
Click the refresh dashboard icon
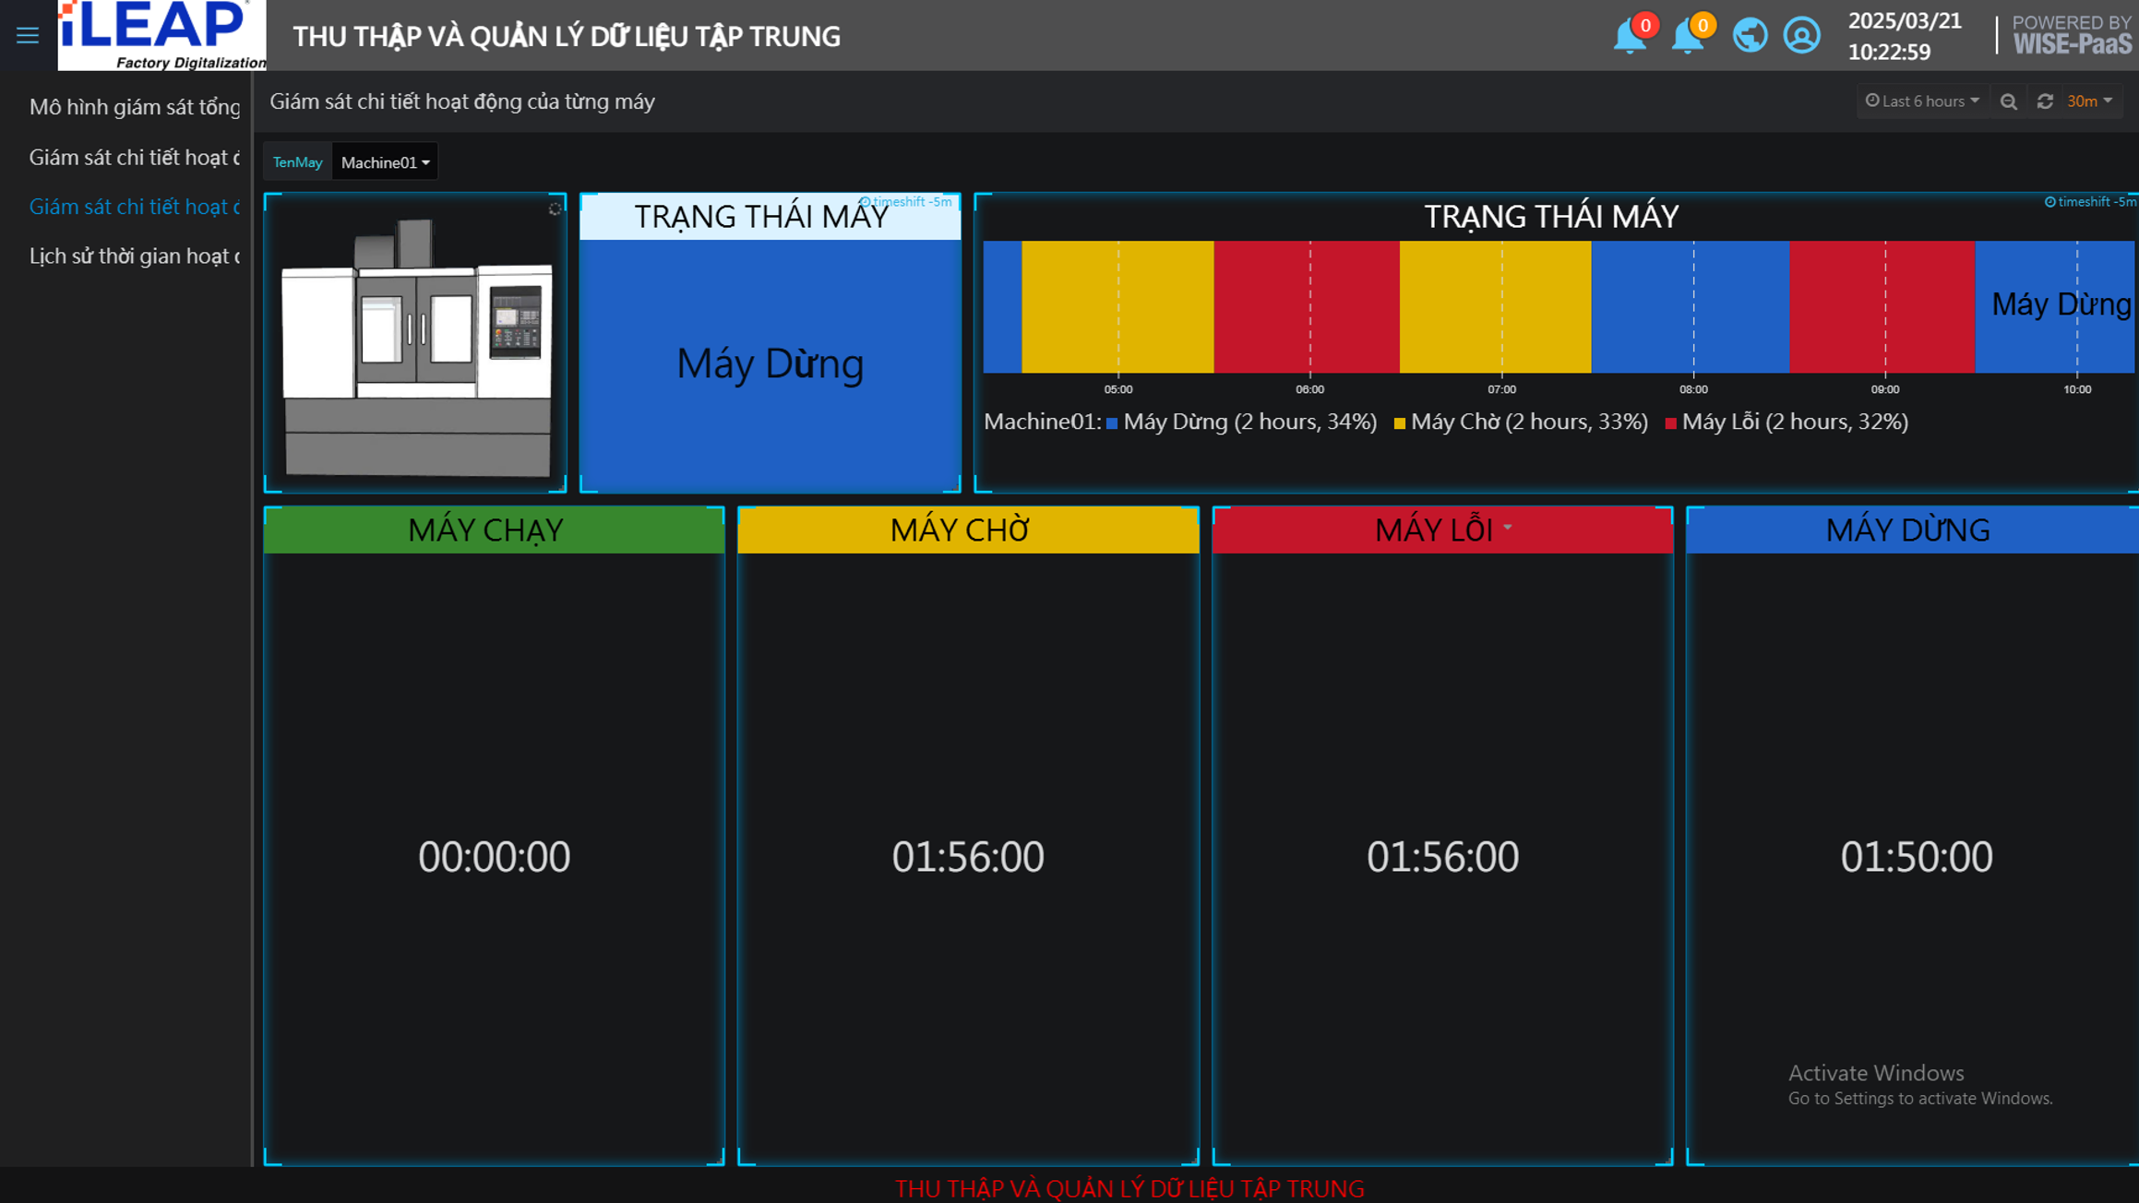click(x=2045, y=101)
